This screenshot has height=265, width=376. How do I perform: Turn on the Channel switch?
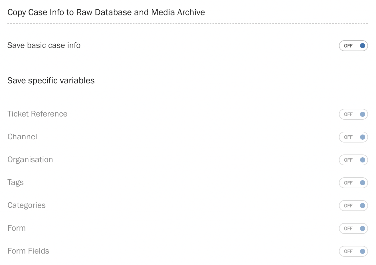coord(353,137)
